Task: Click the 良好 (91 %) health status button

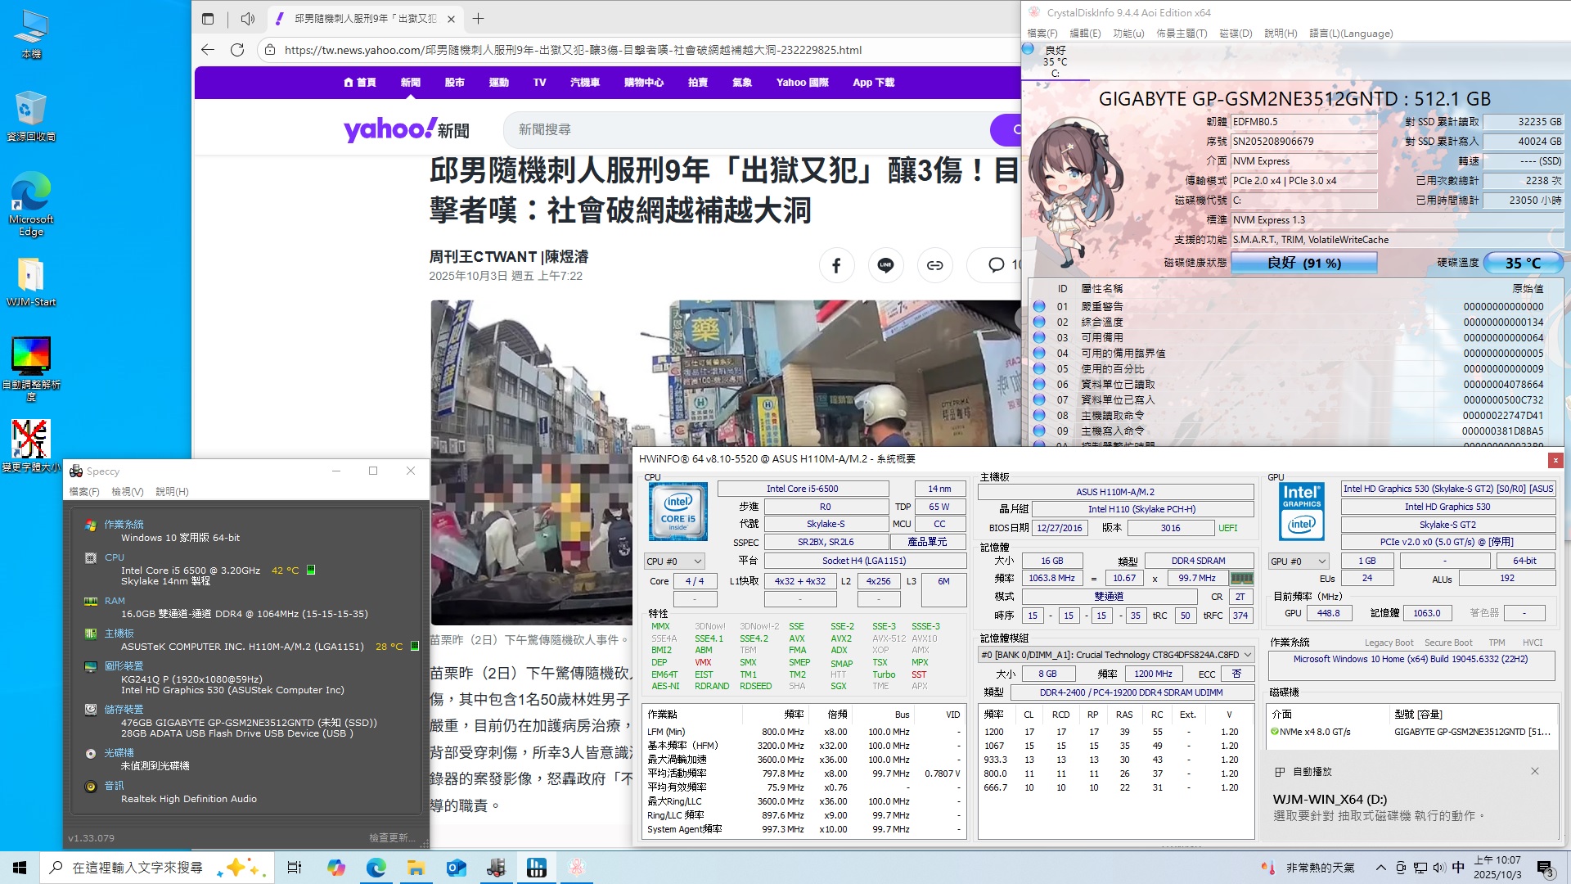Action: pos(1303,263)
